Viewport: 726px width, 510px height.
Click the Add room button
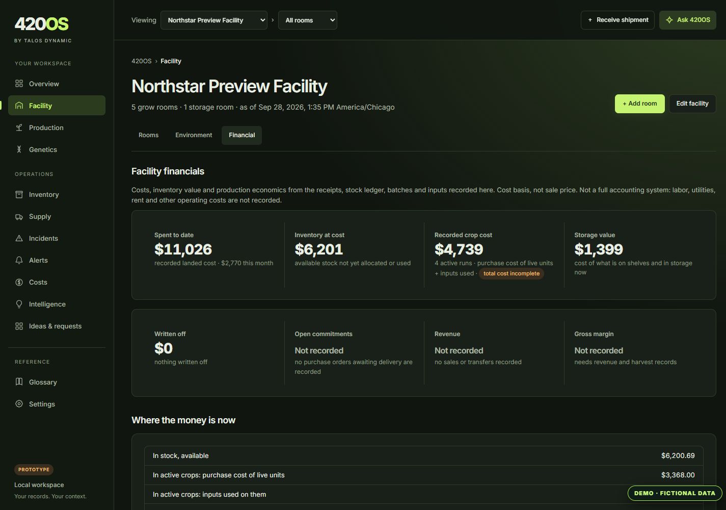639,104
